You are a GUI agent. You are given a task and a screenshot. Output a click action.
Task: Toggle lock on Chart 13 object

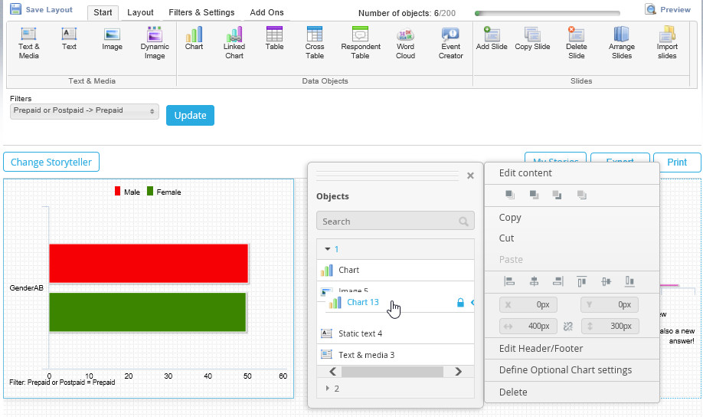tap(460, 303)
